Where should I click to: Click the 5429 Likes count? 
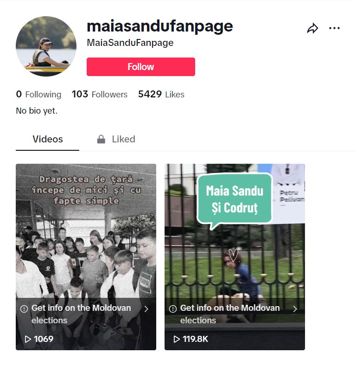pos(161,94)
